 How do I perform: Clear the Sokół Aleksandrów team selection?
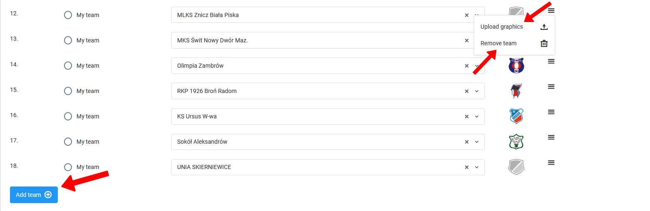coord(467,142)
